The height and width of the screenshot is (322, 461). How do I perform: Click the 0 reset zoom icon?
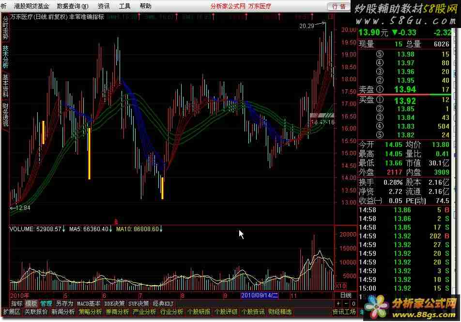click(353, 304)
